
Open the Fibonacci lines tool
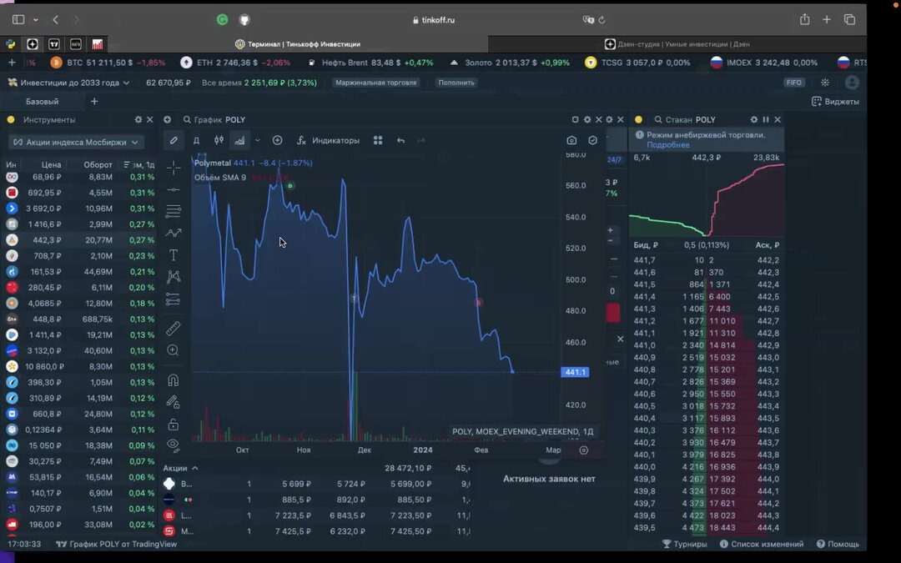pos(173,211)
